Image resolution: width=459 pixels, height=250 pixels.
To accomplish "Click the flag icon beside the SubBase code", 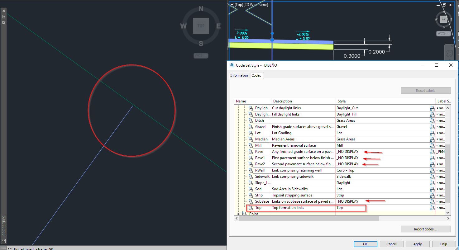I will (251, 201).
